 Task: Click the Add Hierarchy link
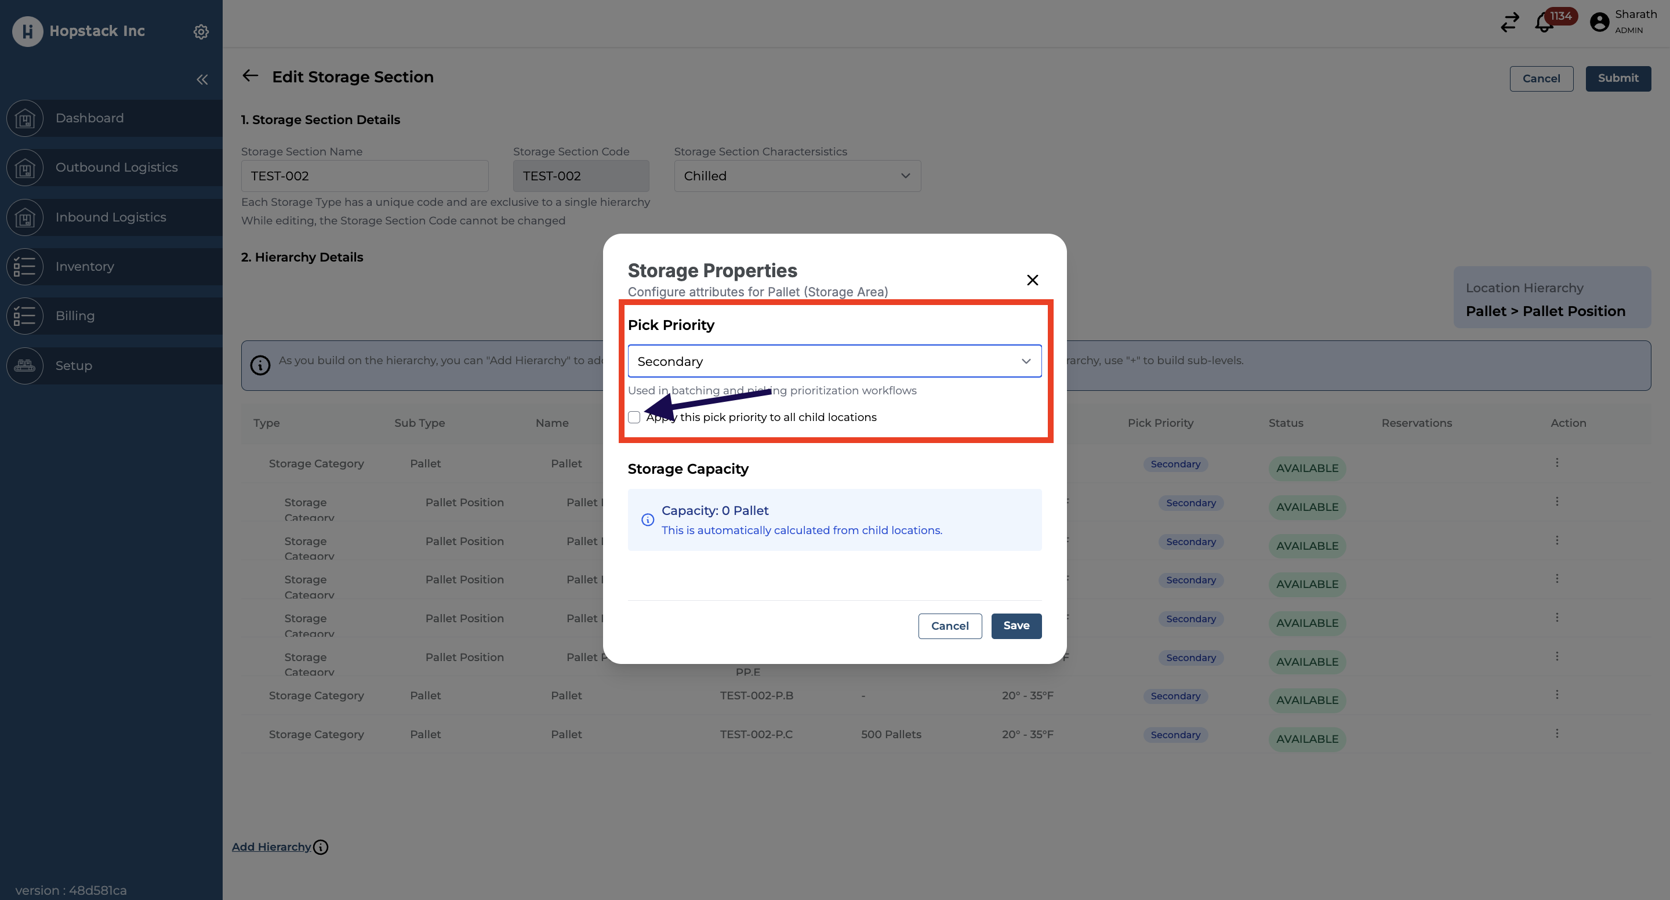tap(271, 847)
